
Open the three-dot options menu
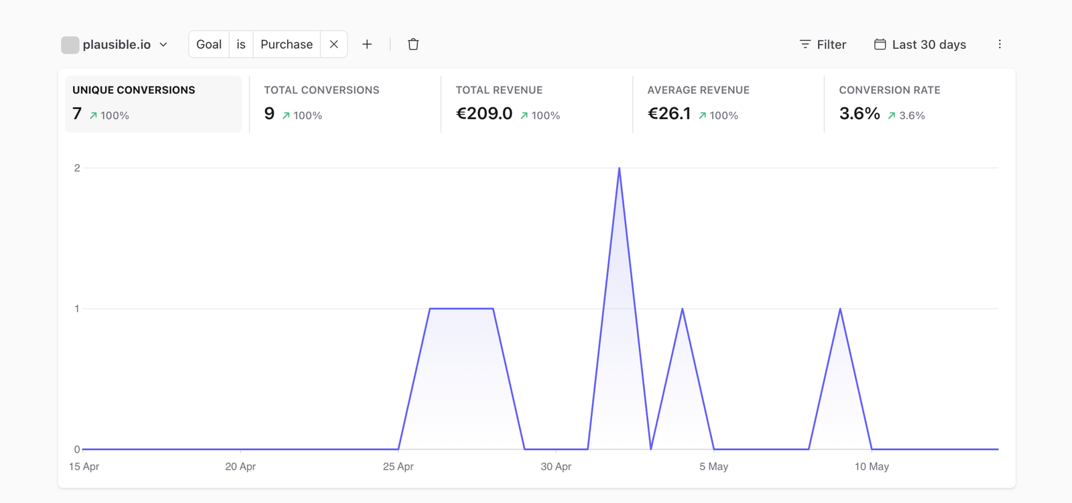[x=1000, y=44]
